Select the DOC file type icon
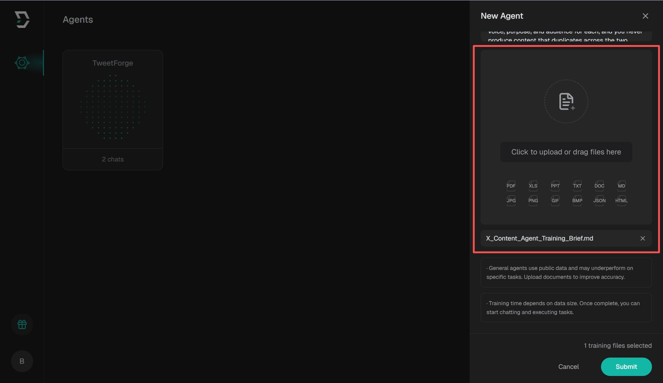Screen dimensions: 663x383 tap(599, 186)
